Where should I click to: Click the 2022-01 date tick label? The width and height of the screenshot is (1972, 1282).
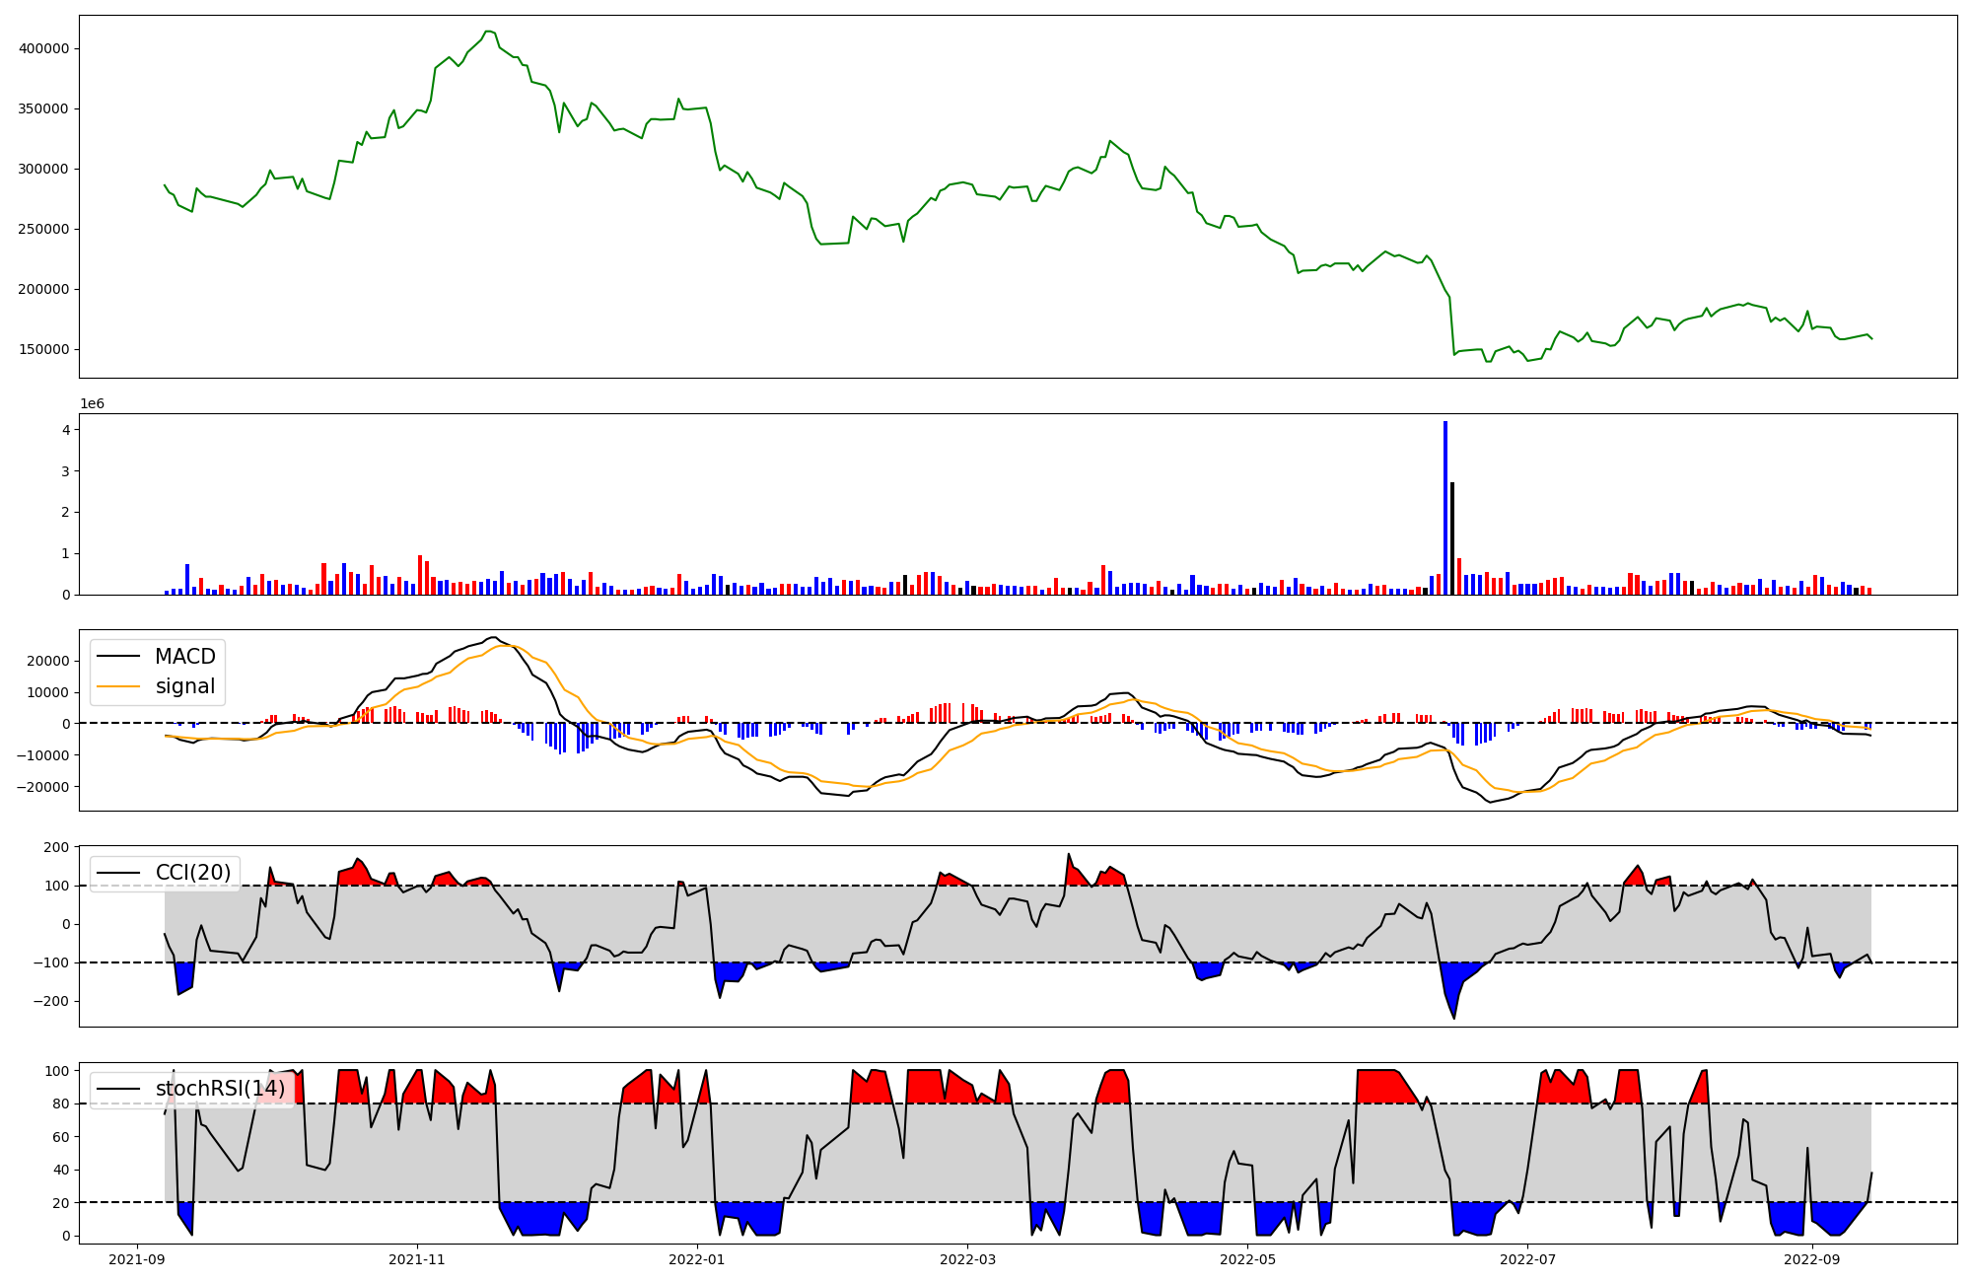pos(697,1259)
